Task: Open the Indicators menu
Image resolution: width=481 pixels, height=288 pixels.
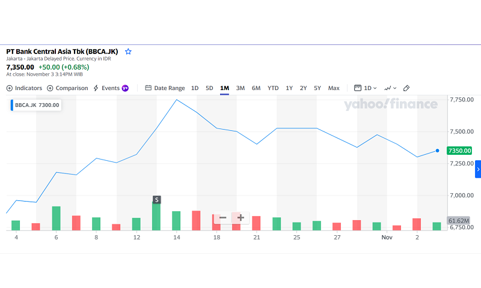Action: pos(24,88)
